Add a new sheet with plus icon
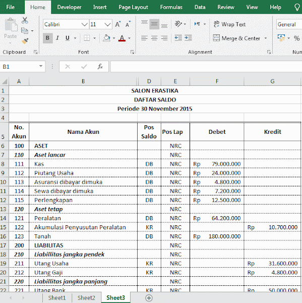 tap(149, 298)
